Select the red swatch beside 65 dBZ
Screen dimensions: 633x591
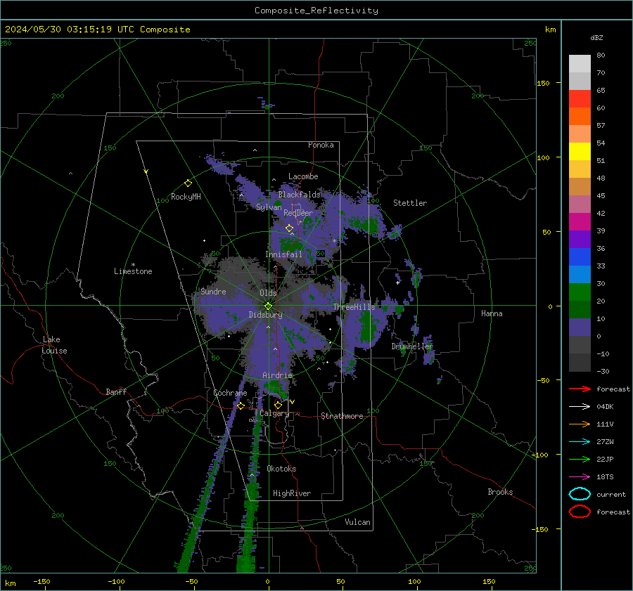(580, 98)
